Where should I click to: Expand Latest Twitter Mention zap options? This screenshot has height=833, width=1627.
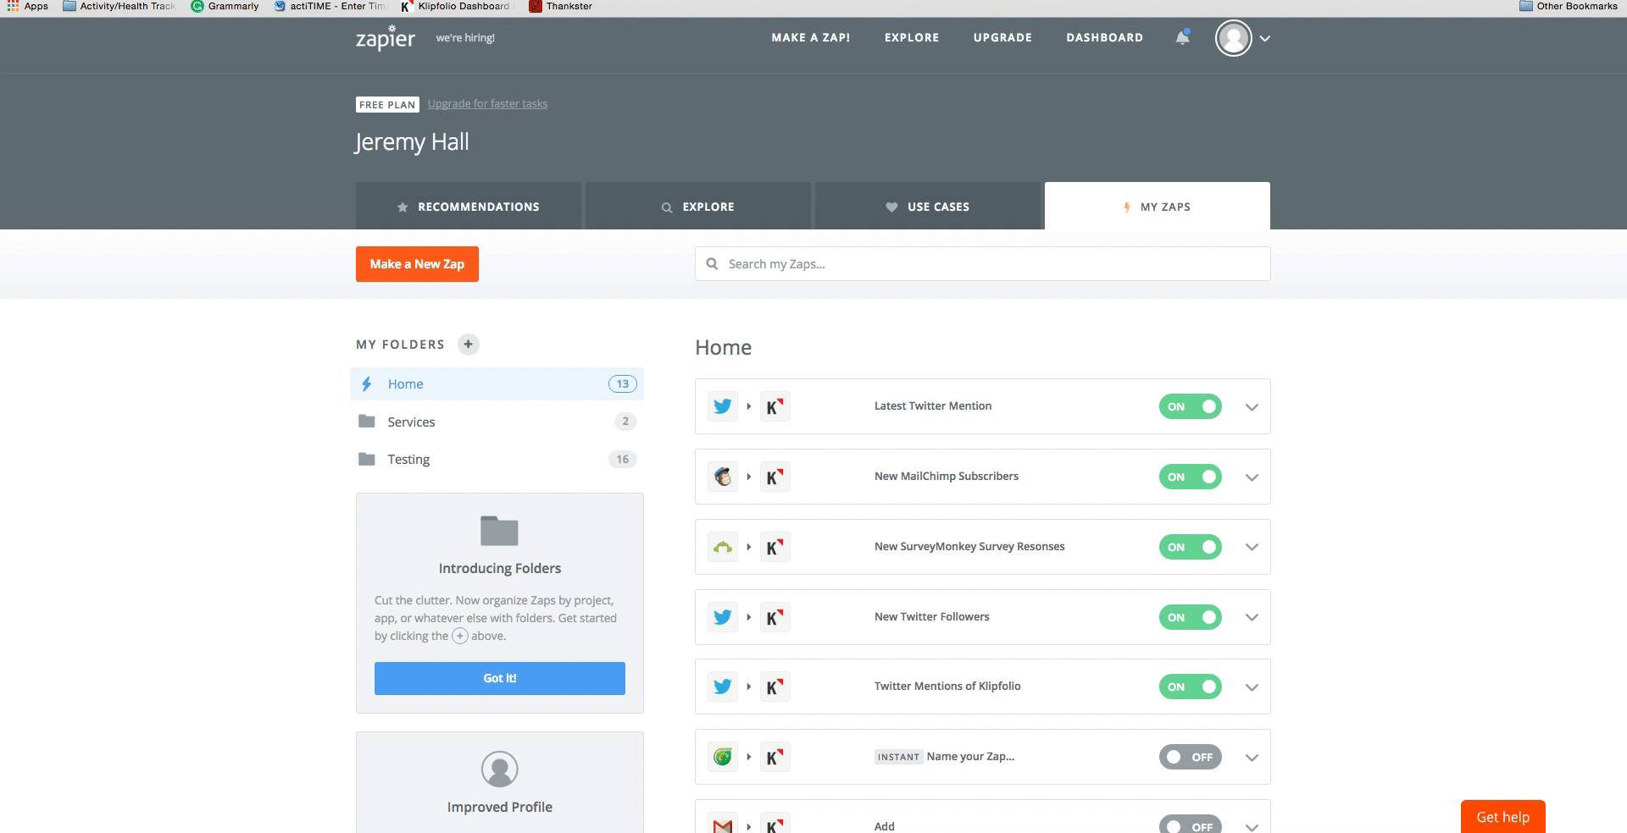1252,407
